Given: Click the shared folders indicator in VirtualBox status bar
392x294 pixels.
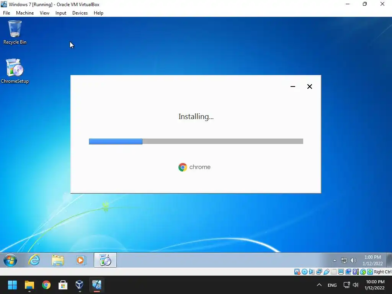Looking at the screenshot, I should tap(333, 272).
